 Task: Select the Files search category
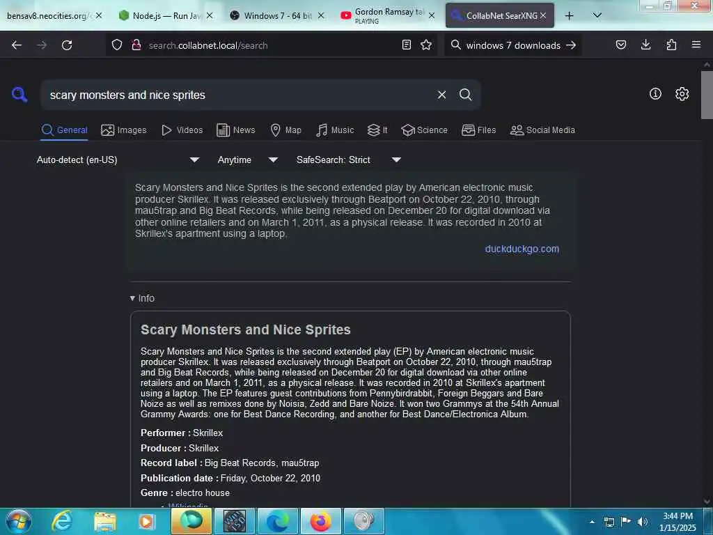[478, 130]
